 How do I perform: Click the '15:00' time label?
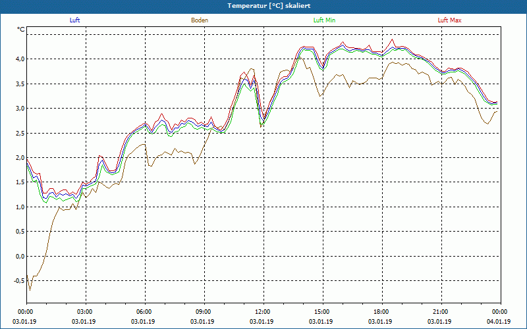coord(323,312)
